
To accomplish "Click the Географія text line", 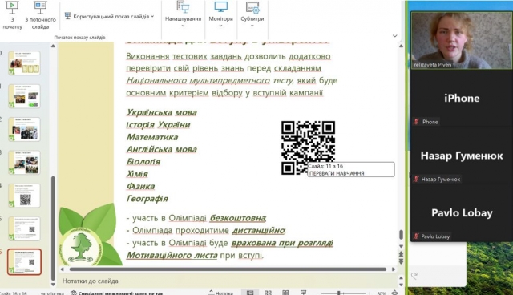I will (x=147, y=199).
